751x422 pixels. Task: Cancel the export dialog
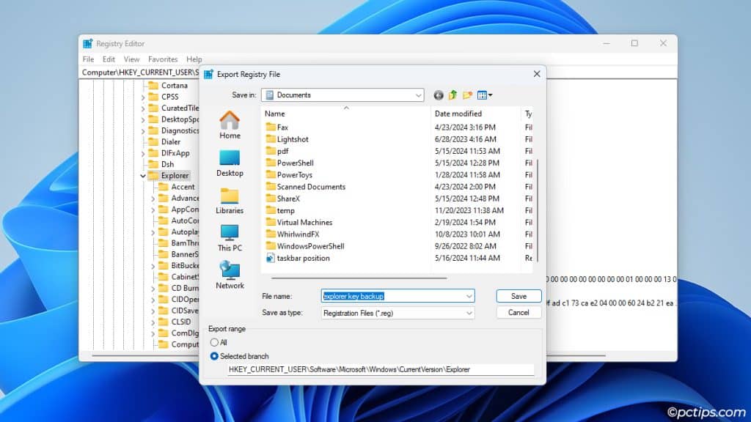518,312
